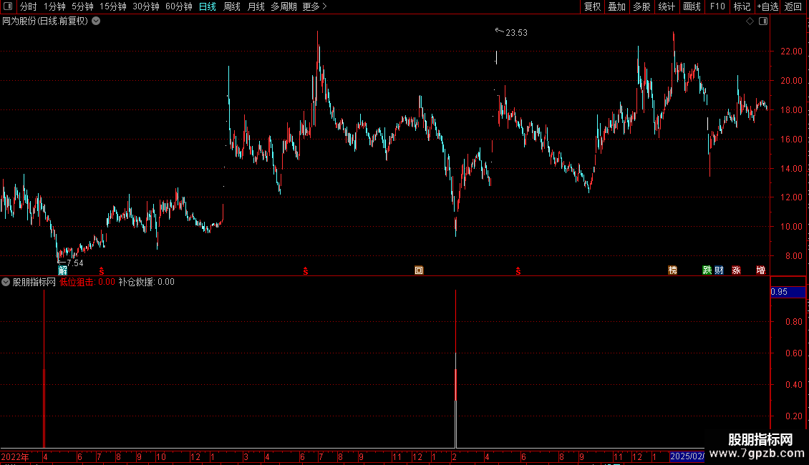Switch to 分时 intraday chart tab

(x=29, y=6)
